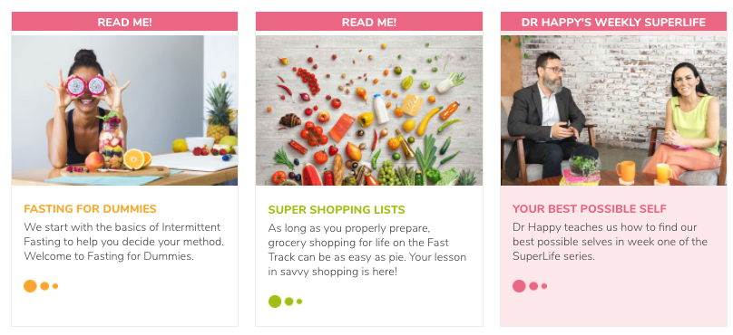This screenshot has height=335, width=733.
Task: Click the Super Shopping Lists heading
Action: (337, 209)
